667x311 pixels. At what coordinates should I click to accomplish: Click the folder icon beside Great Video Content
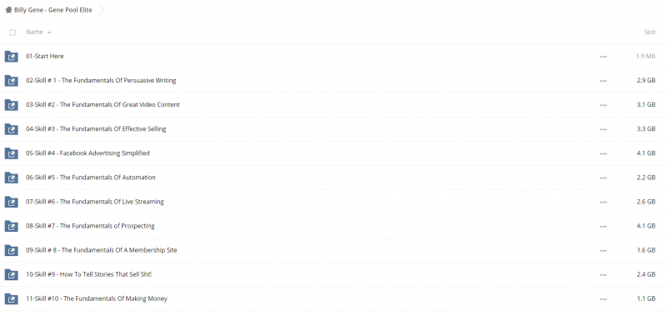click(x=12, y=105)
